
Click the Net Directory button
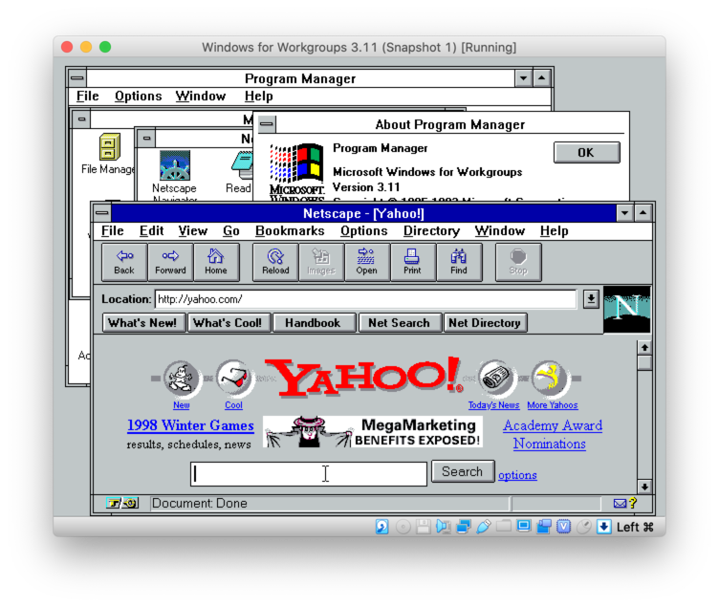tap(485, 323)
